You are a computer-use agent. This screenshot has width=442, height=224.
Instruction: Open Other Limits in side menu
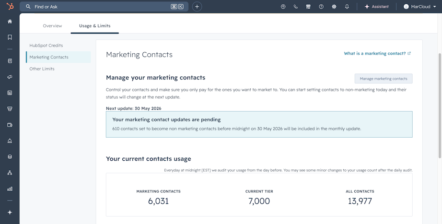(x=42, y=69)
